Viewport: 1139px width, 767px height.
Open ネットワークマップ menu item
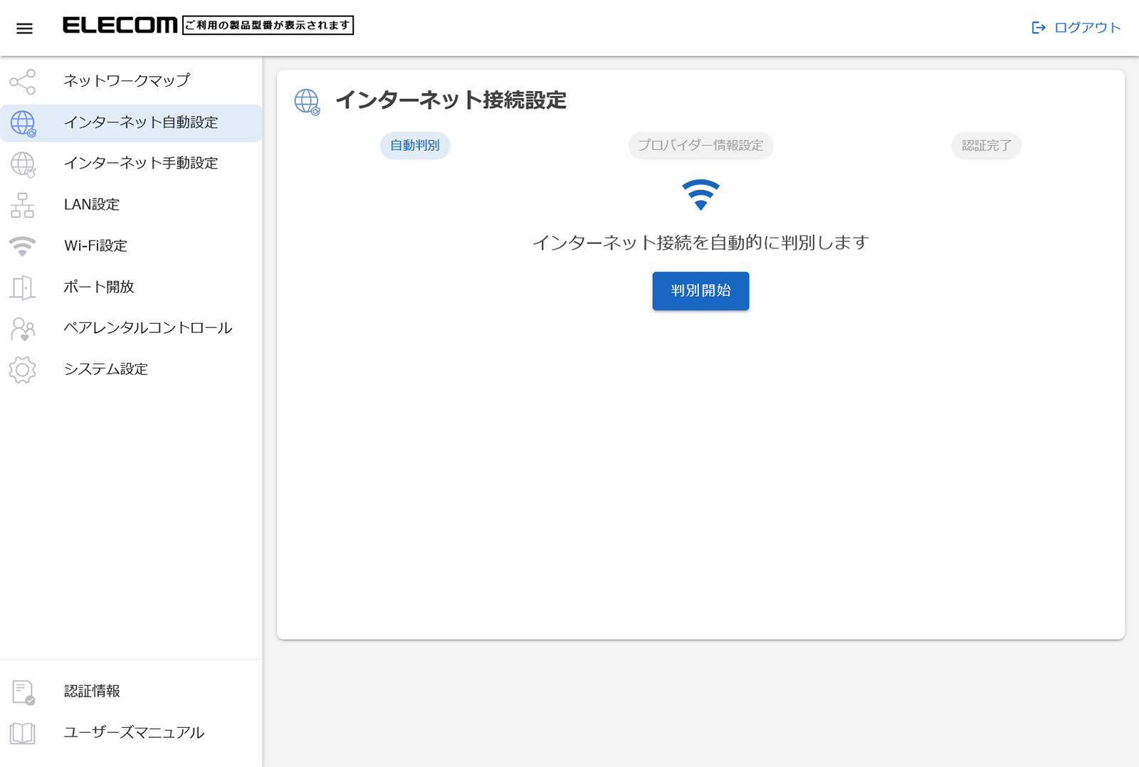(x=127, y=81)
